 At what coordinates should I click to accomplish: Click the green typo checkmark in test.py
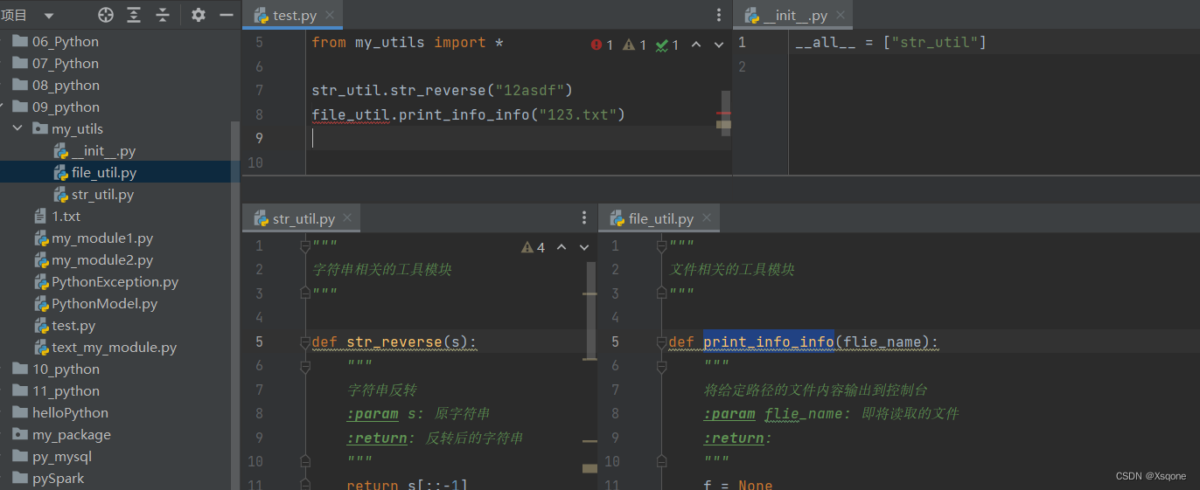667,45
